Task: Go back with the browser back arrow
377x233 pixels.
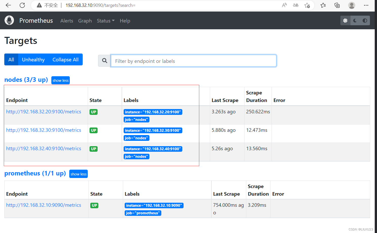Action: pyautogui.click(x=8, y=5)
